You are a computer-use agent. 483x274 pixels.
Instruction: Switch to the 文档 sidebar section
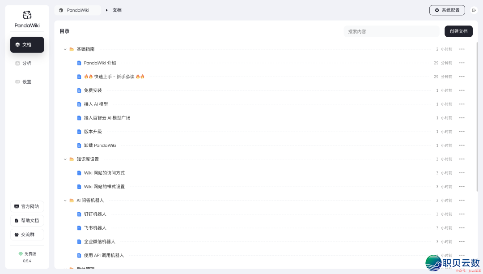coord(27,45)
